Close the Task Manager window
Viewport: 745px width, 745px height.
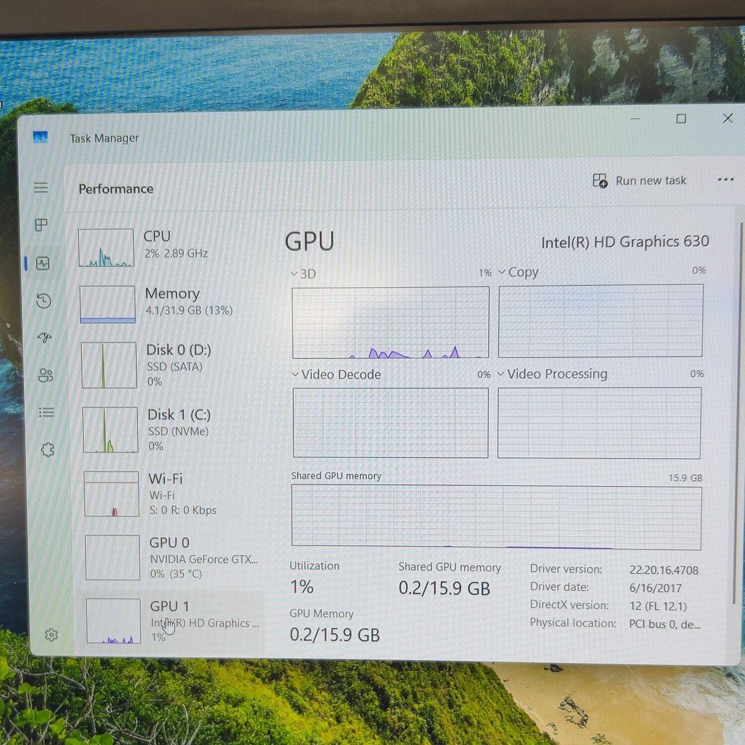coord(728,118)
